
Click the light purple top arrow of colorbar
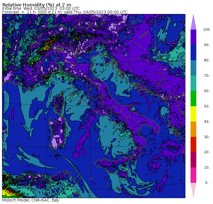[193, 22]
